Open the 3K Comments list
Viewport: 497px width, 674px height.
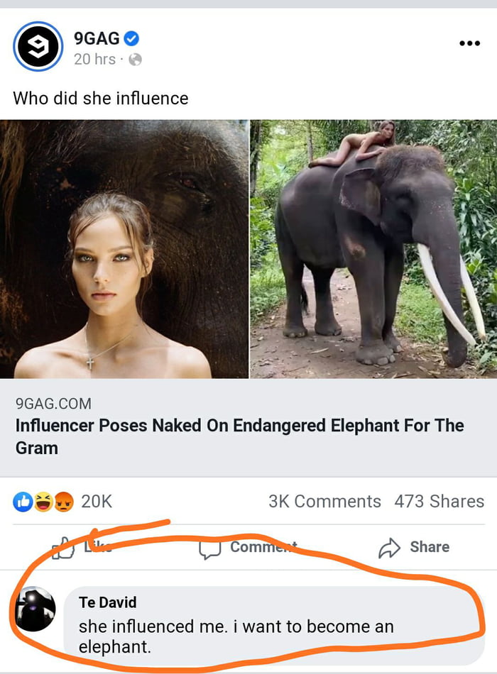324,501
